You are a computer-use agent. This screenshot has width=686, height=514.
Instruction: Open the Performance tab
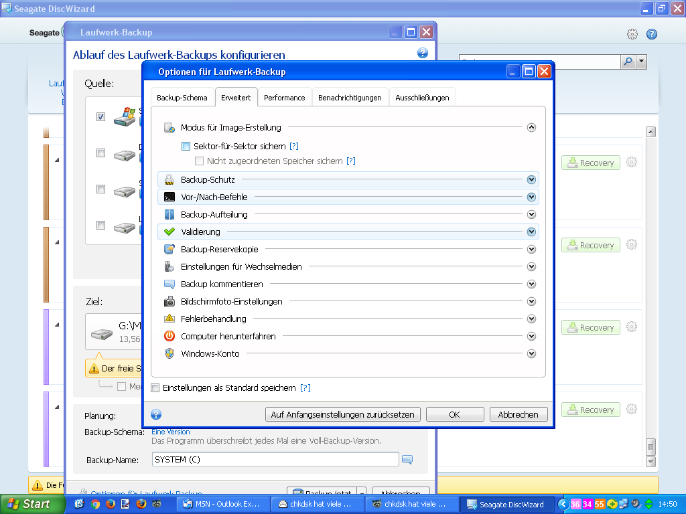284,98
